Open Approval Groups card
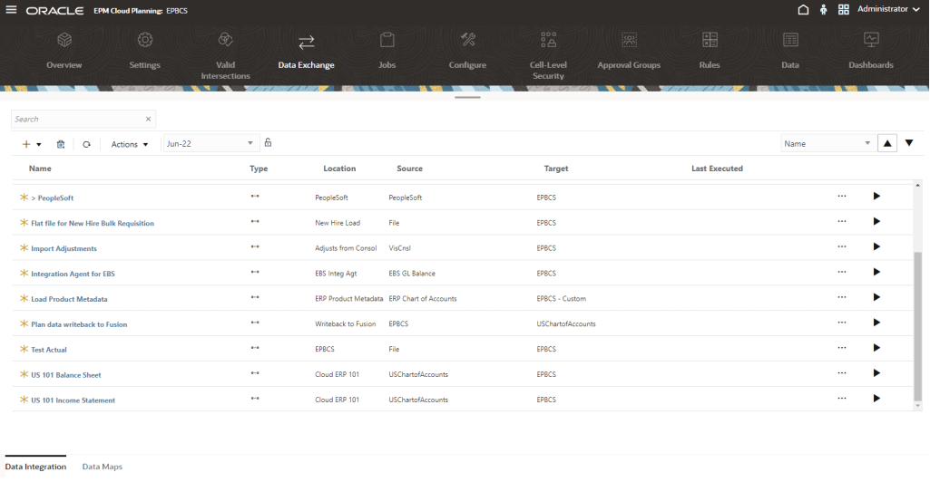The image size is (940, 482). [629, 51]
